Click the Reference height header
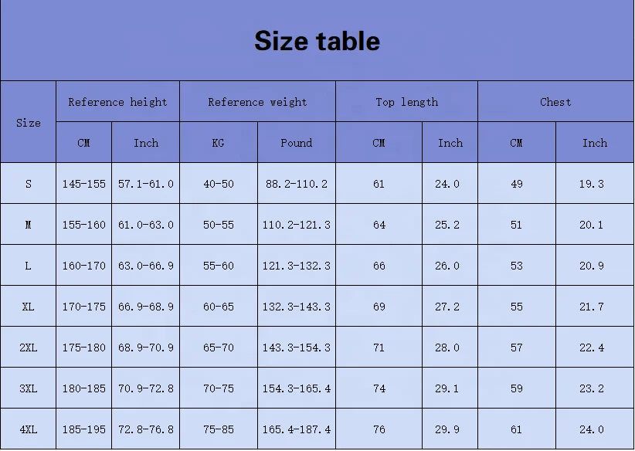 pos(117,102)
